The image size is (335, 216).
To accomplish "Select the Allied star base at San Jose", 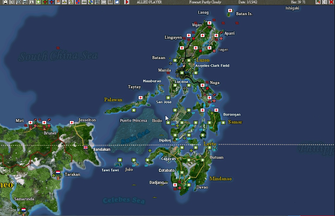I will 168,98.
